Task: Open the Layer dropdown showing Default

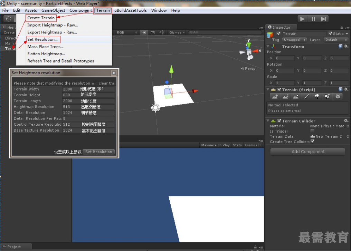Action: click(336, 40)
